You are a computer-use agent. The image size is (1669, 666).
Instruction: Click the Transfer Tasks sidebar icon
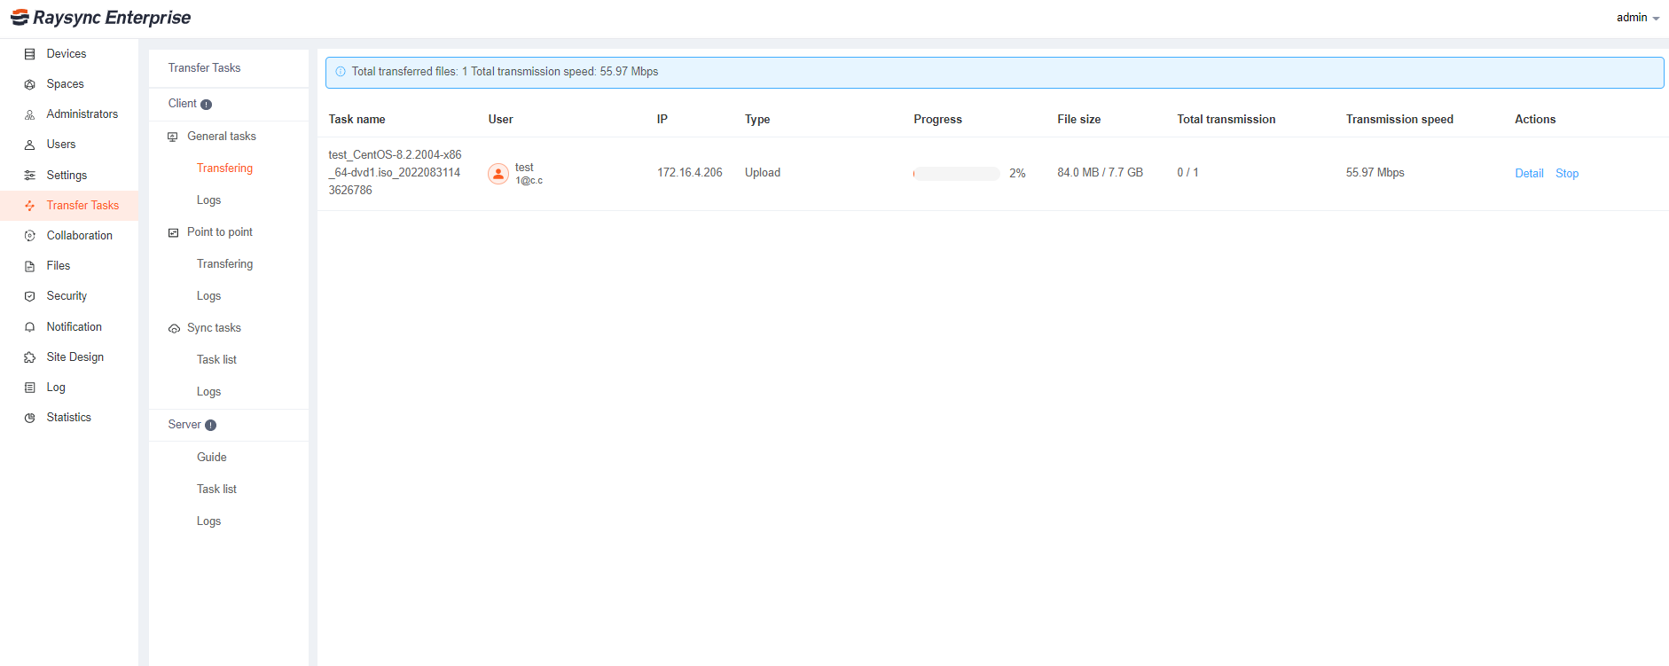pyautogui.click(x=29, y=206)
